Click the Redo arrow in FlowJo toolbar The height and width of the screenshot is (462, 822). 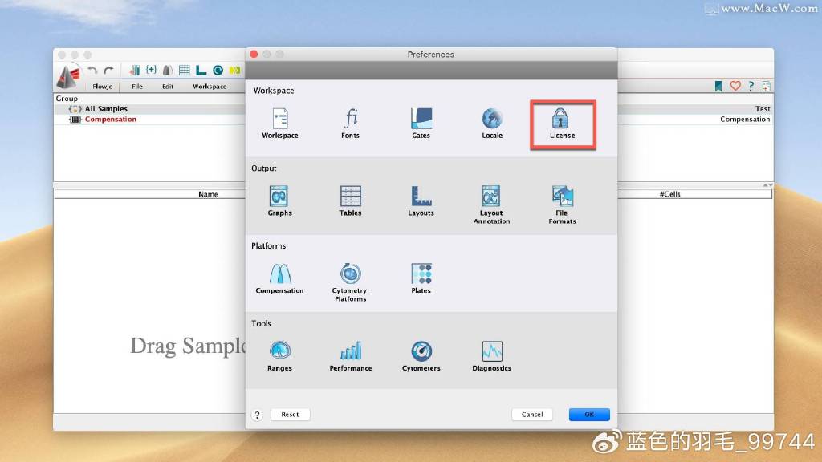108,71
